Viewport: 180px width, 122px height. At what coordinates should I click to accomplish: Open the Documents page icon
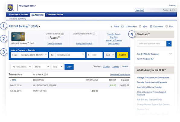pyautogui.click(x=151, y=26)
